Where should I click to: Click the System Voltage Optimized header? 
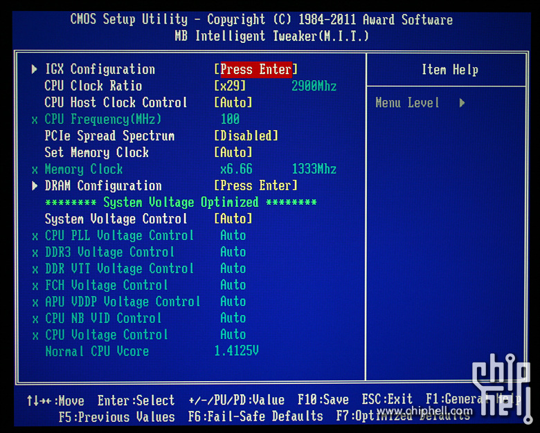click(181, 203)
